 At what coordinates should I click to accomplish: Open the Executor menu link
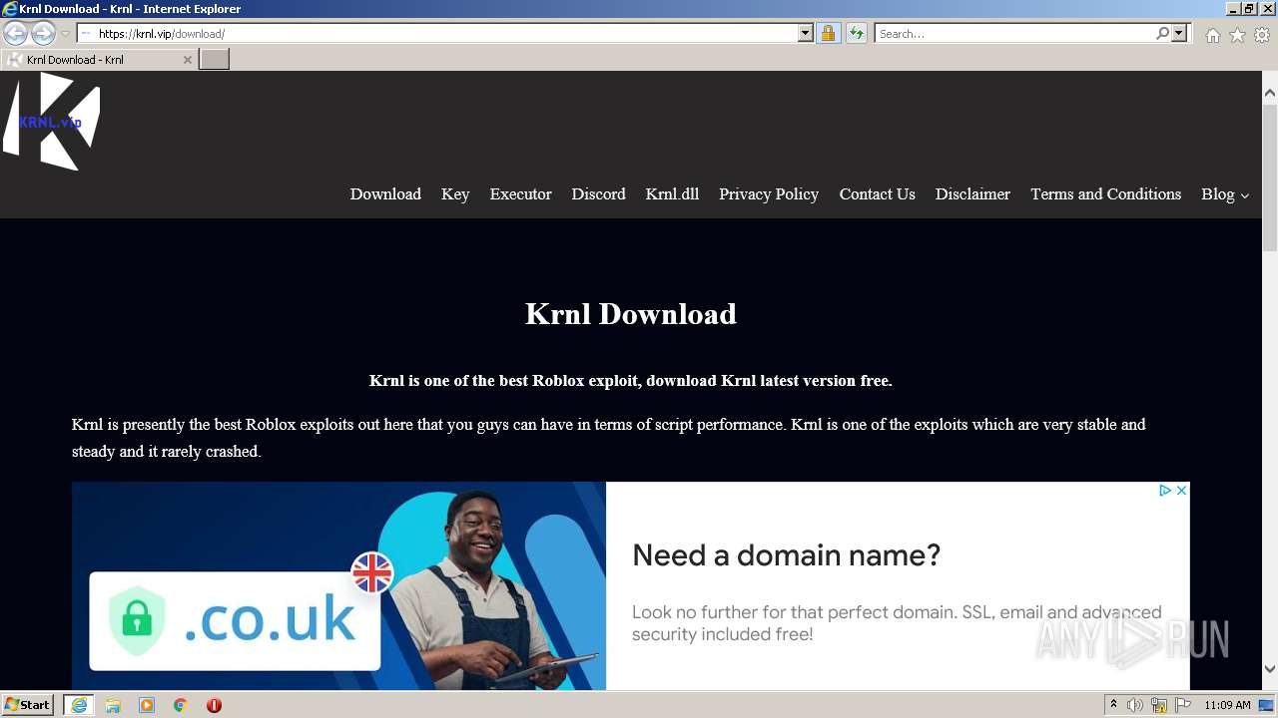point(520,194)
